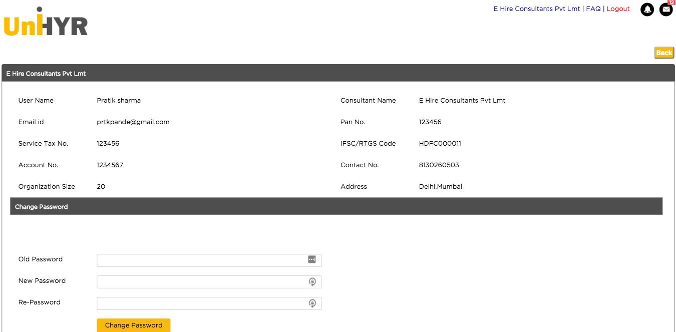This screenshot has width=676, height=332.
Task: Click key icon in New Password field
Action: point(312,282)
